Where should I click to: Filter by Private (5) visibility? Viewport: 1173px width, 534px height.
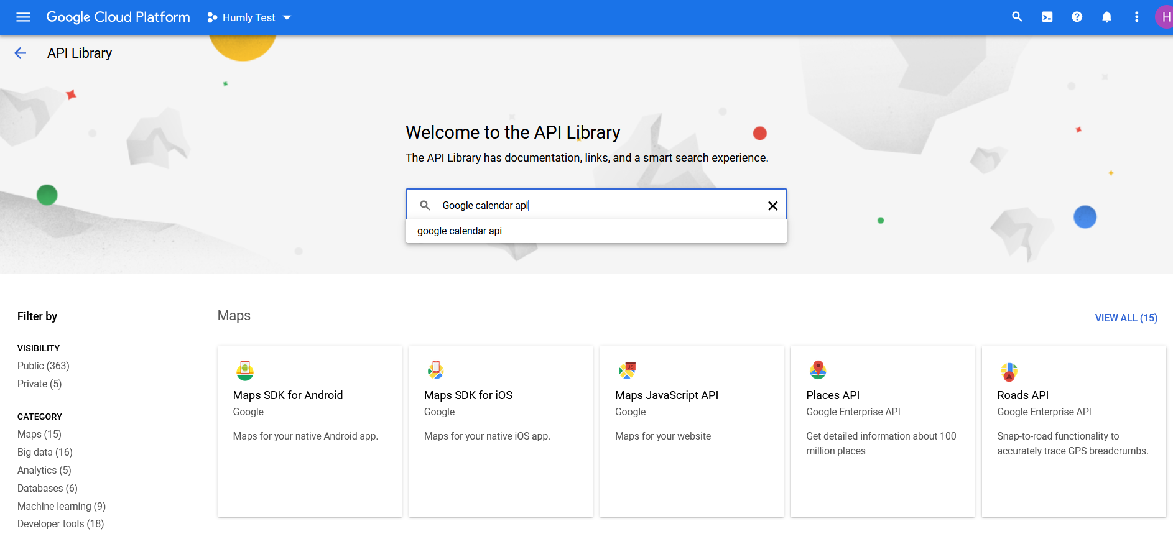point(40,384)
